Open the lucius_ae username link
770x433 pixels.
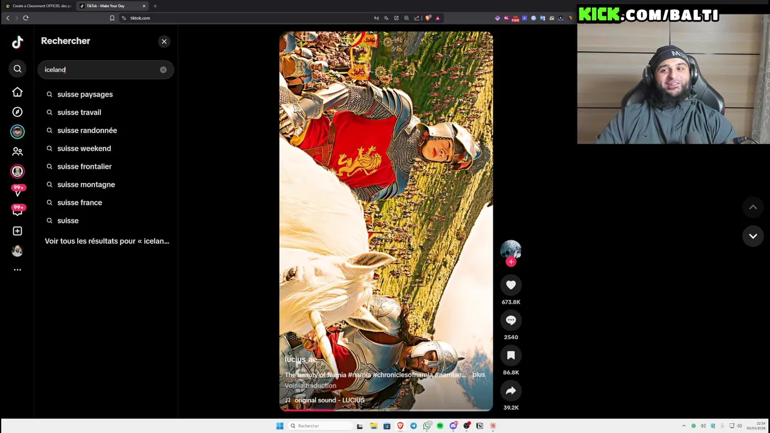pos(301,359)
